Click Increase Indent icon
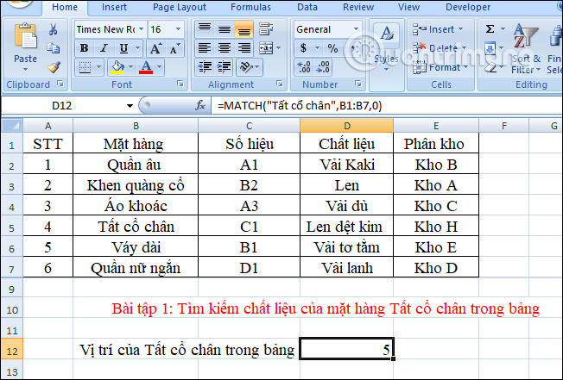Viewport: 563px width, 380px height. click(225, 67)
